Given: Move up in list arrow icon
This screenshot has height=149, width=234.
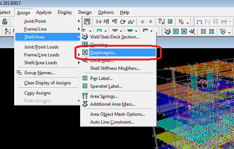Looking at the screenshot, I should [x=142, y=22].
